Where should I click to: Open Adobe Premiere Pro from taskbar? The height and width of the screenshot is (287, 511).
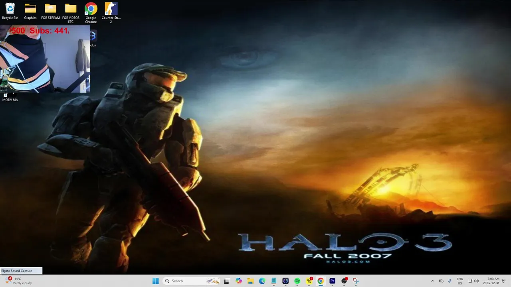(x=332, y=281)
